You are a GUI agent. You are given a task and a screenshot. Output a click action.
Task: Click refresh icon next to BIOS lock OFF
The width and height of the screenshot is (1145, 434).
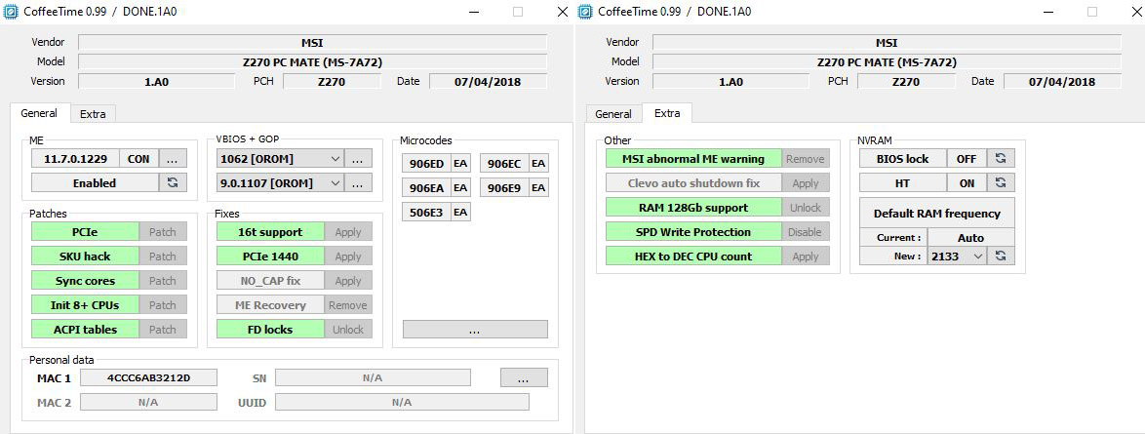pyautogui.click(x=1001, y=159)
